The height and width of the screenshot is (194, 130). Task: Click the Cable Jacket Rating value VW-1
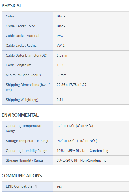tap(61, 46)
